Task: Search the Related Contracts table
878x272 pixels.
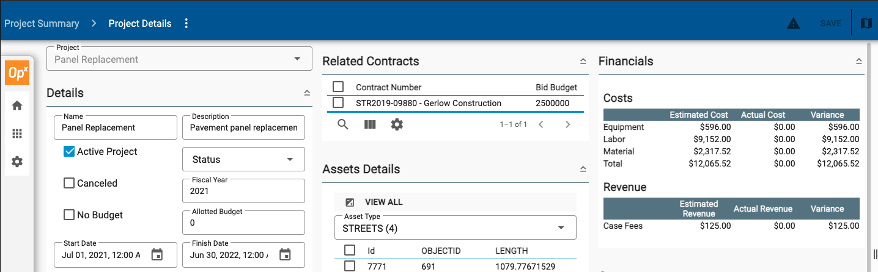Action: [343, 124]
